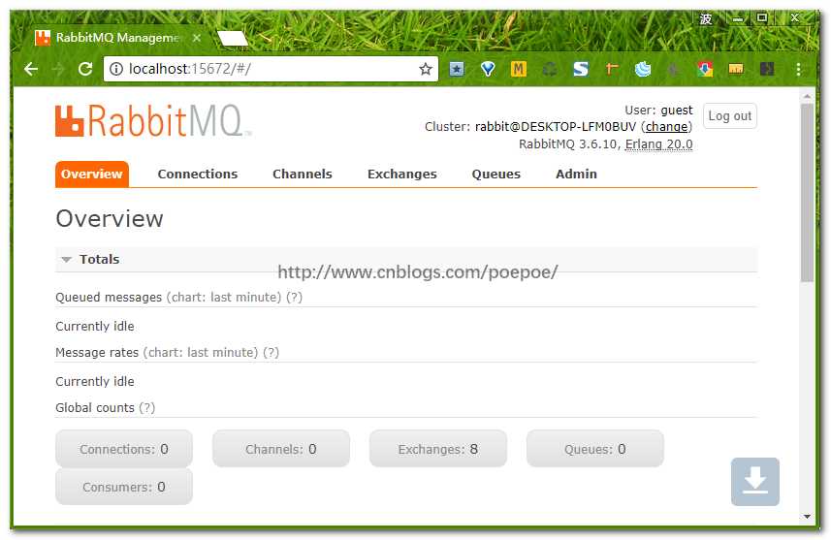Click the blue S extension icon
The image size is (831, 540).
(581, 69)
